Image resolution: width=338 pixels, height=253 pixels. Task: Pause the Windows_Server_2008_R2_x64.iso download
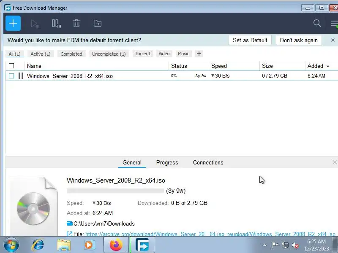point(21,76)
